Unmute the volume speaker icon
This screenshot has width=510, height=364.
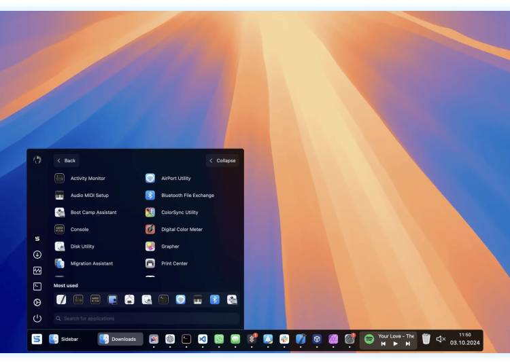coord(441,339)
